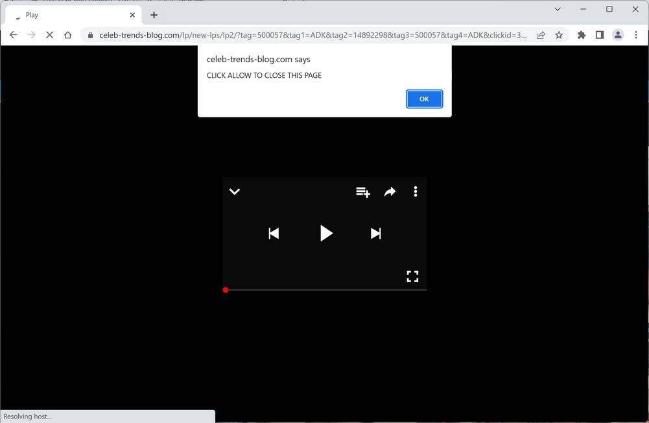The image size is (649, 423).
Task: Open a new tab with plus button
Action: [154, 15]
